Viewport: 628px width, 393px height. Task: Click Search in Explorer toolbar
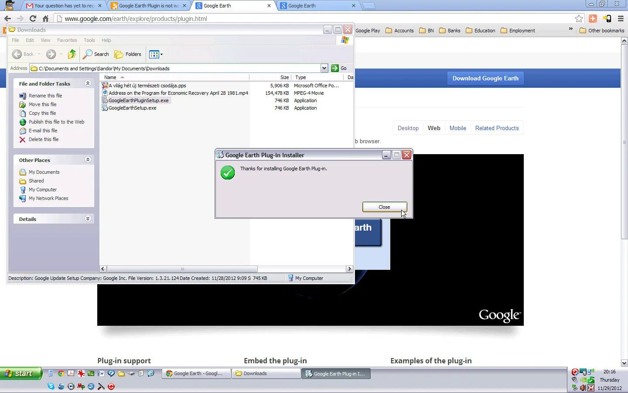pyautogui.click(x=96, y=54)
